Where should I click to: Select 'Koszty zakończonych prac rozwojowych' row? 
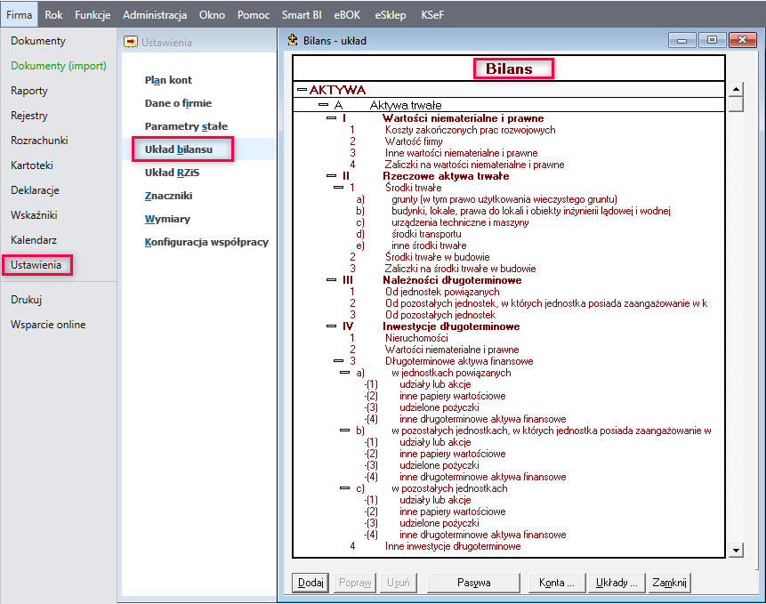[470, 130]
